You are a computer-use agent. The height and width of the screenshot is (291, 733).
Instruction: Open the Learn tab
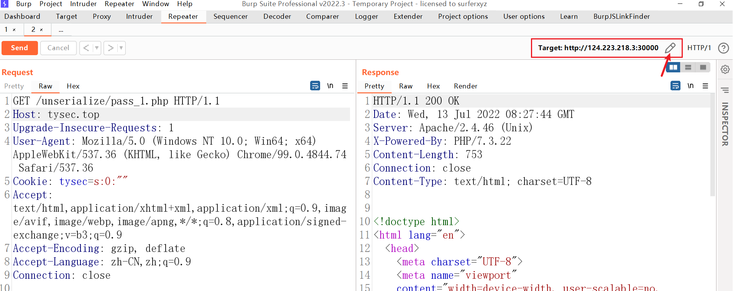569,16
